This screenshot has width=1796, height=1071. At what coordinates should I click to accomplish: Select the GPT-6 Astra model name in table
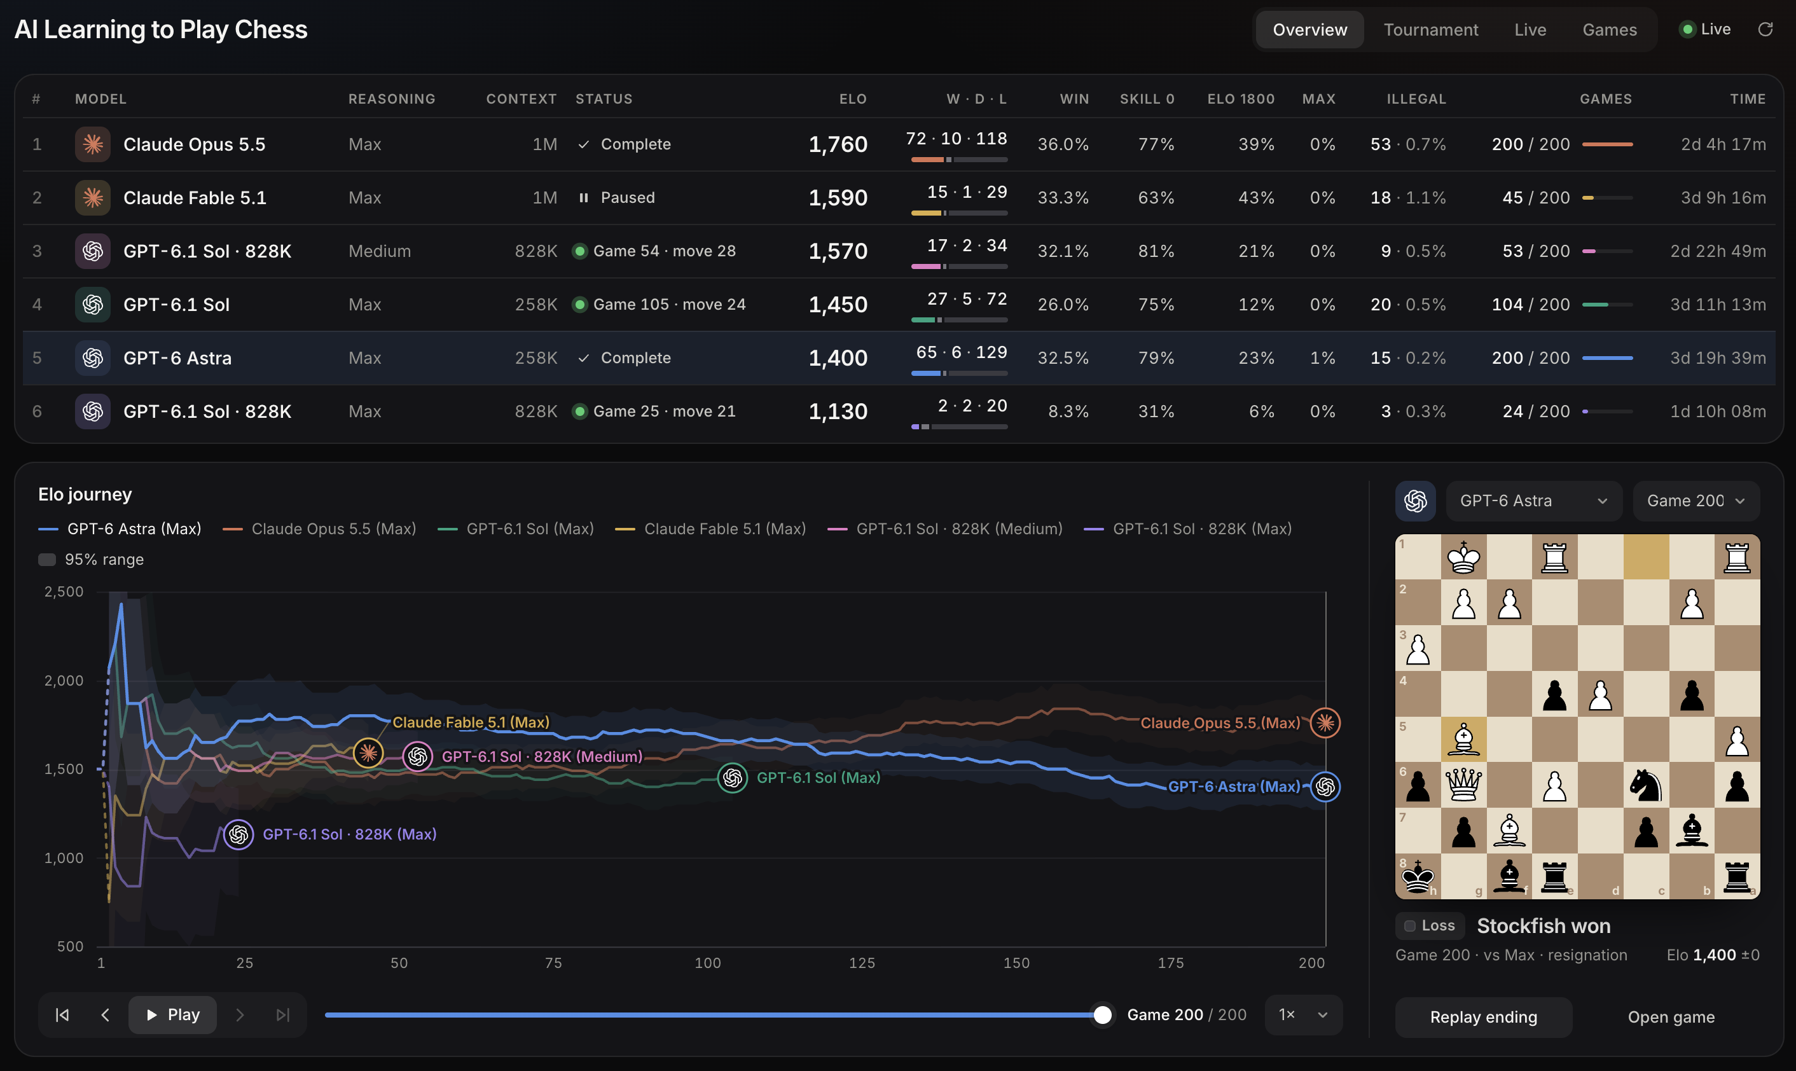177,358
